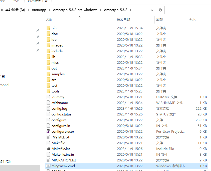Refresh the current folder view
This screenshot has height=171, width=211.
160,10
